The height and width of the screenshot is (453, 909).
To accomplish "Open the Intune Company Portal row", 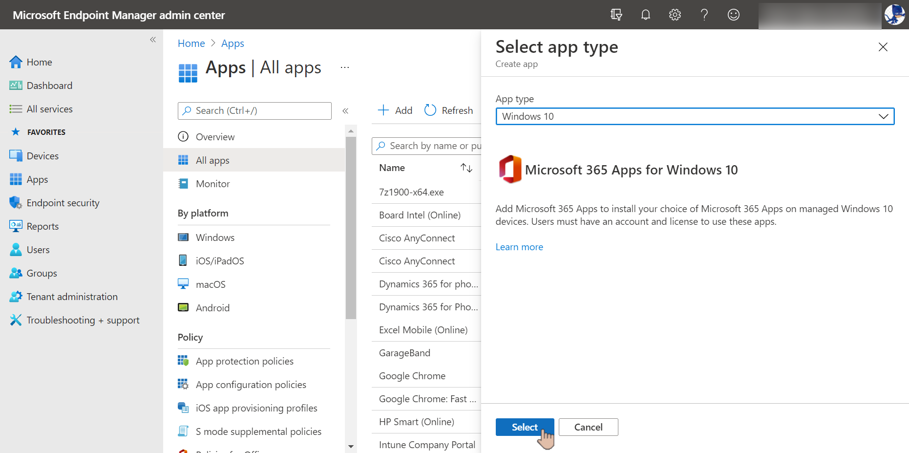I will [x=426, y=445].
